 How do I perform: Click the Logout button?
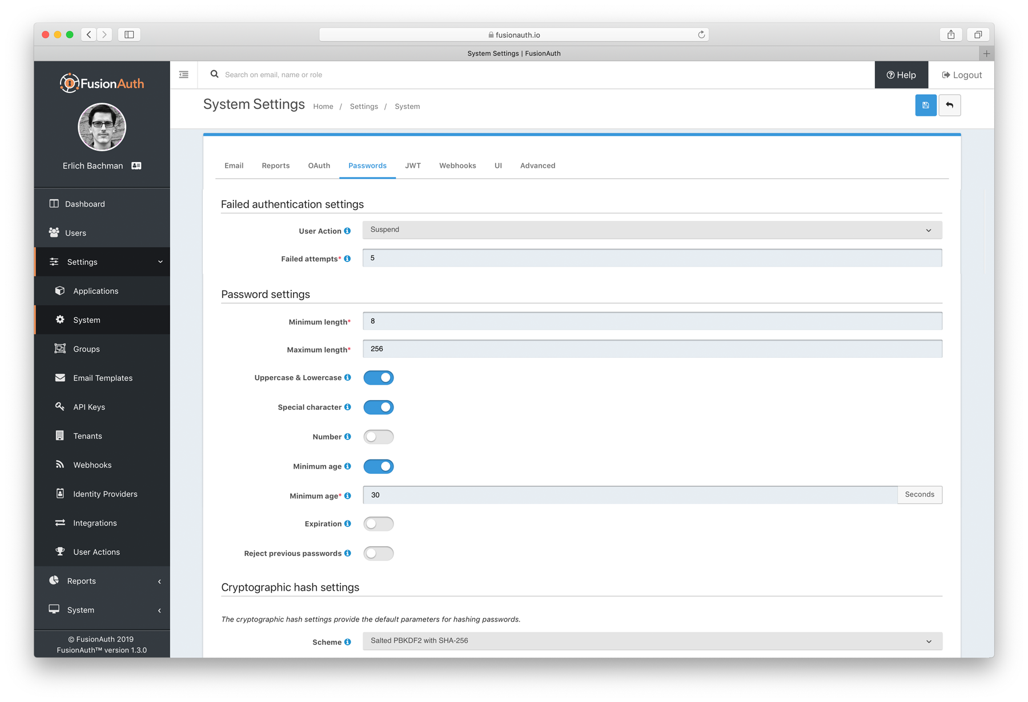[x=961, y=75]
